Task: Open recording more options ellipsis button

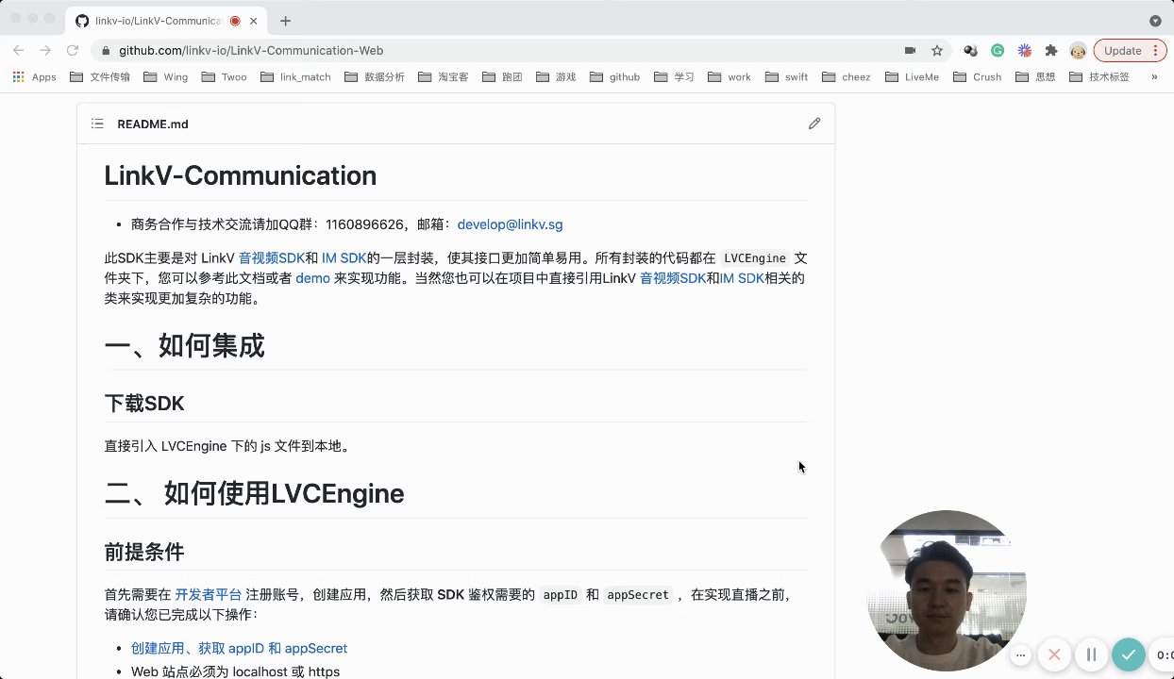Action: click(x=1020, y=654)
